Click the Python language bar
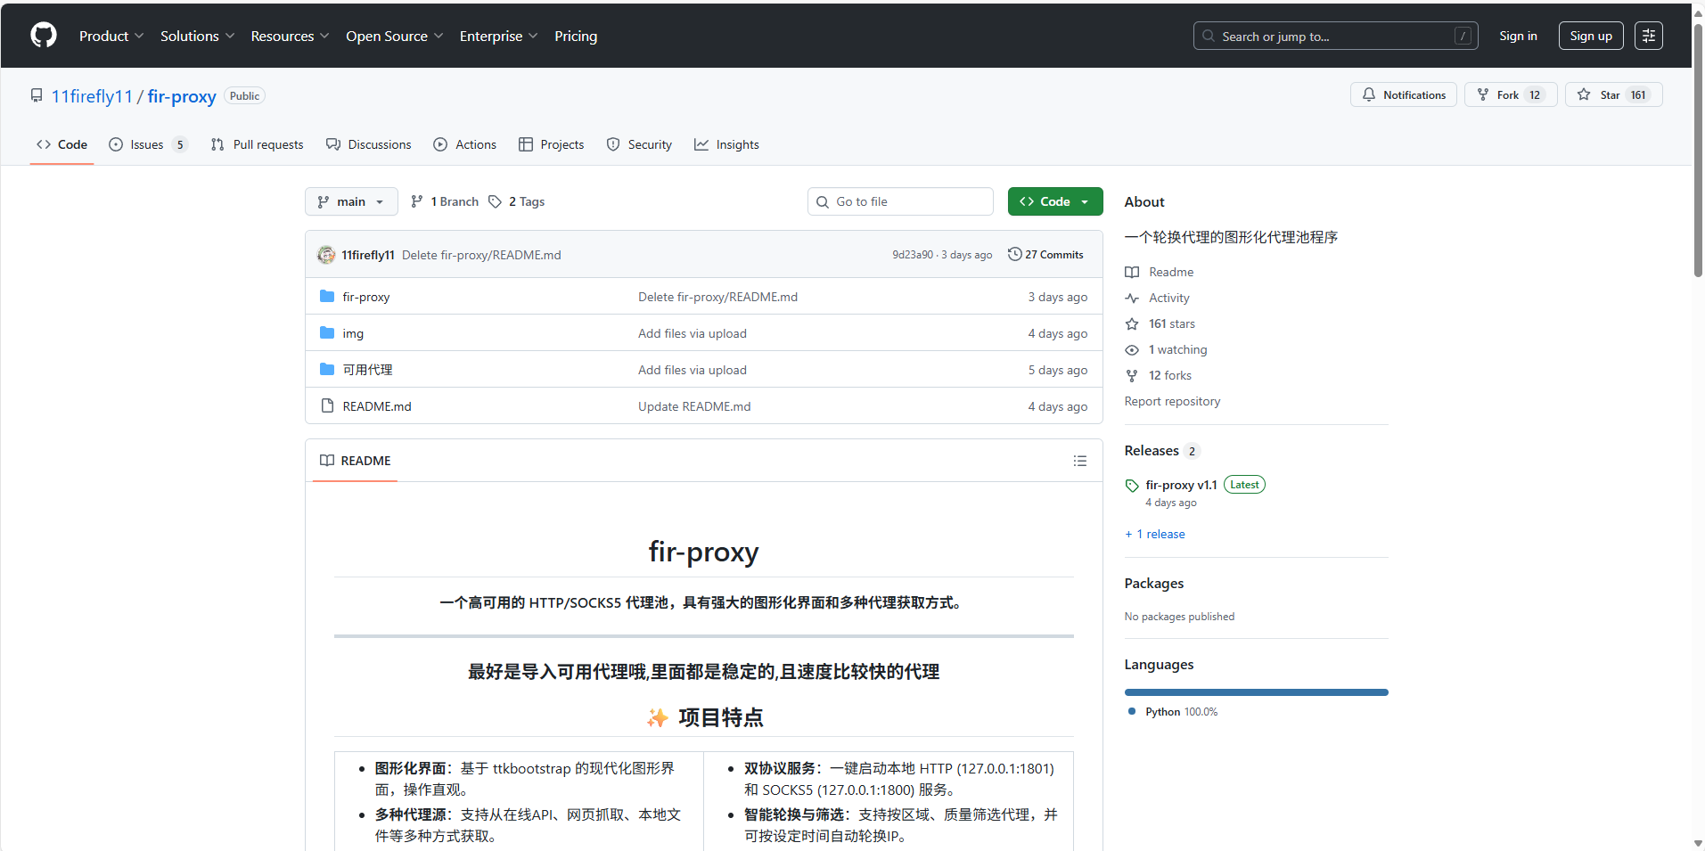The width and height of the screenshot is (1705, 851). (x=1256, y=692)
